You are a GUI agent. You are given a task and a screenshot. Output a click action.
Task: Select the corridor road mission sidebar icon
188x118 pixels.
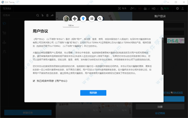pyautogui.click(x=4, y=52)
